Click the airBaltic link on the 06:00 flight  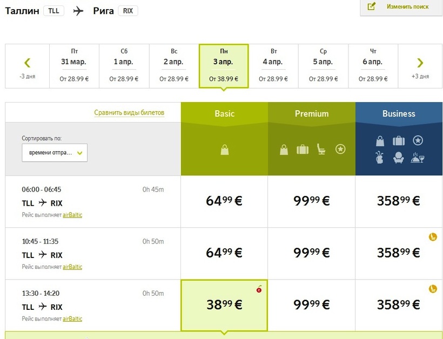[72, 215]
